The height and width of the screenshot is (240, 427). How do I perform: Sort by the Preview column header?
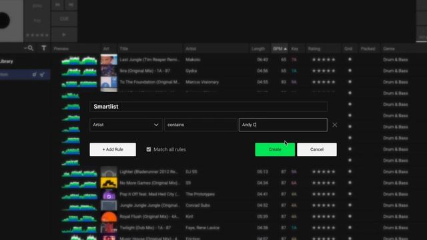(x=61, y=49)
